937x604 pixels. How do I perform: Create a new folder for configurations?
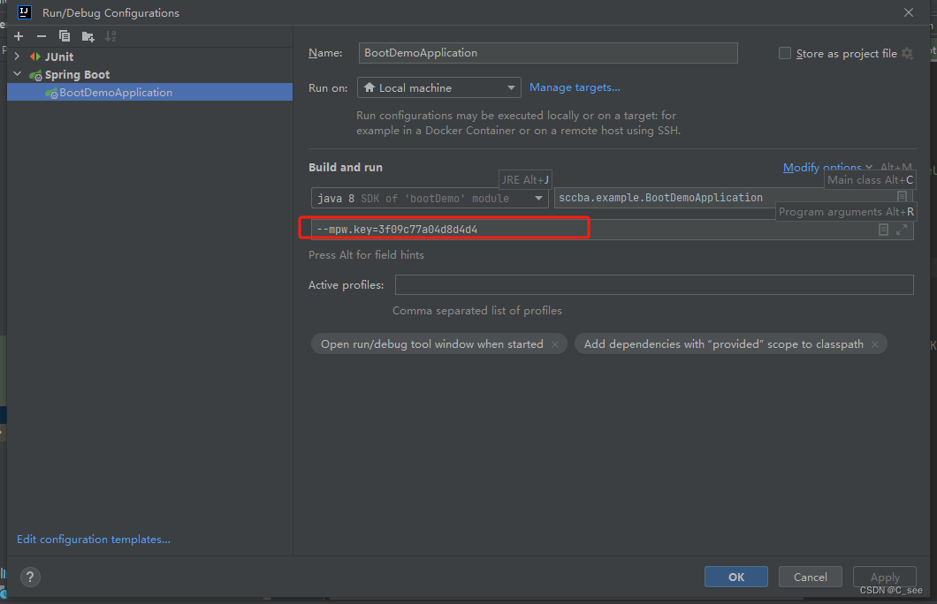(x=87, y=36)
